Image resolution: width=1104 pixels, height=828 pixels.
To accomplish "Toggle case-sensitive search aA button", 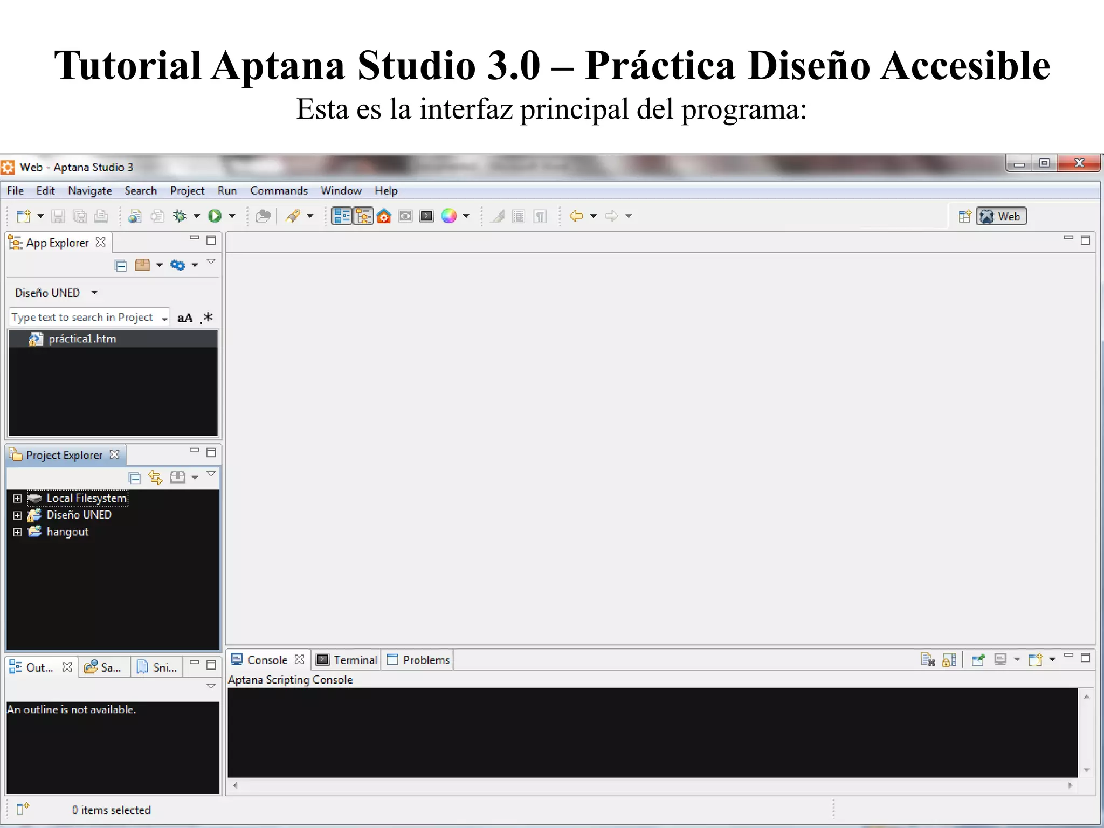I will pyautogui.click(x=185, y=318).
